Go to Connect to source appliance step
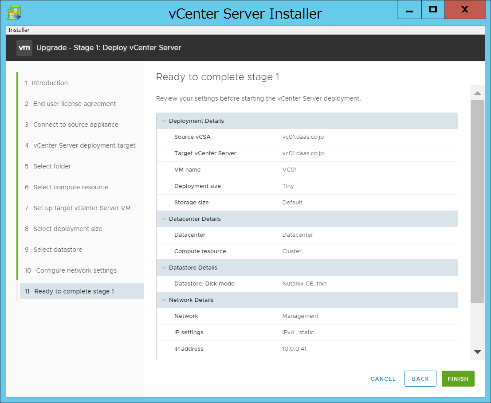 pyautogui.click(x=72, y=125)
